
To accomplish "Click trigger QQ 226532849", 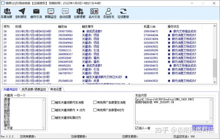I will [x=65, y=58].
